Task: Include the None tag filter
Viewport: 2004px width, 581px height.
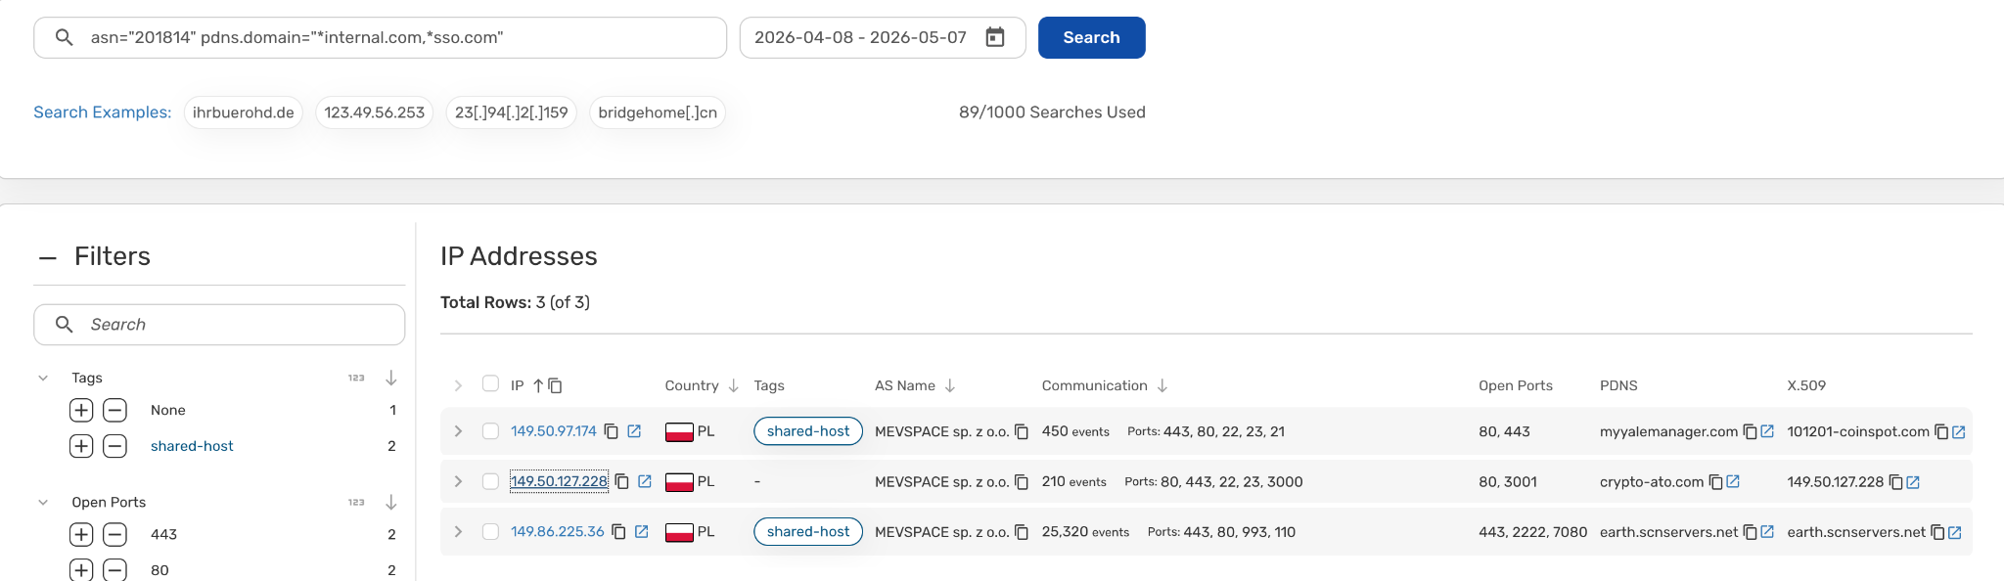Action: tap(81, 410)
